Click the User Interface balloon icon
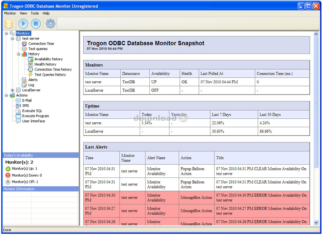Image resolution: width=322 pixels, height=235 pixels. coord(18,121)
